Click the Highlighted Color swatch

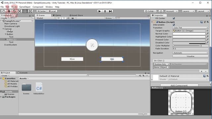pos(189,37)
